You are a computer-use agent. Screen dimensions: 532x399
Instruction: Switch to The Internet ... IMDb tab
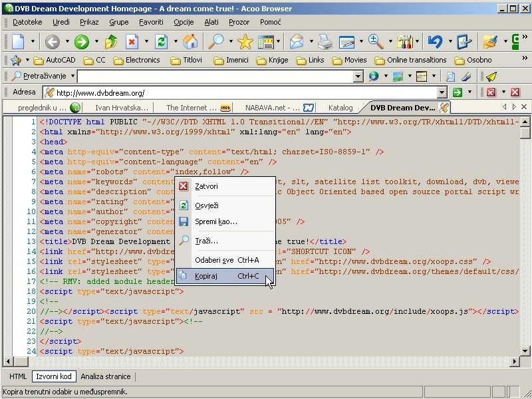198,108
